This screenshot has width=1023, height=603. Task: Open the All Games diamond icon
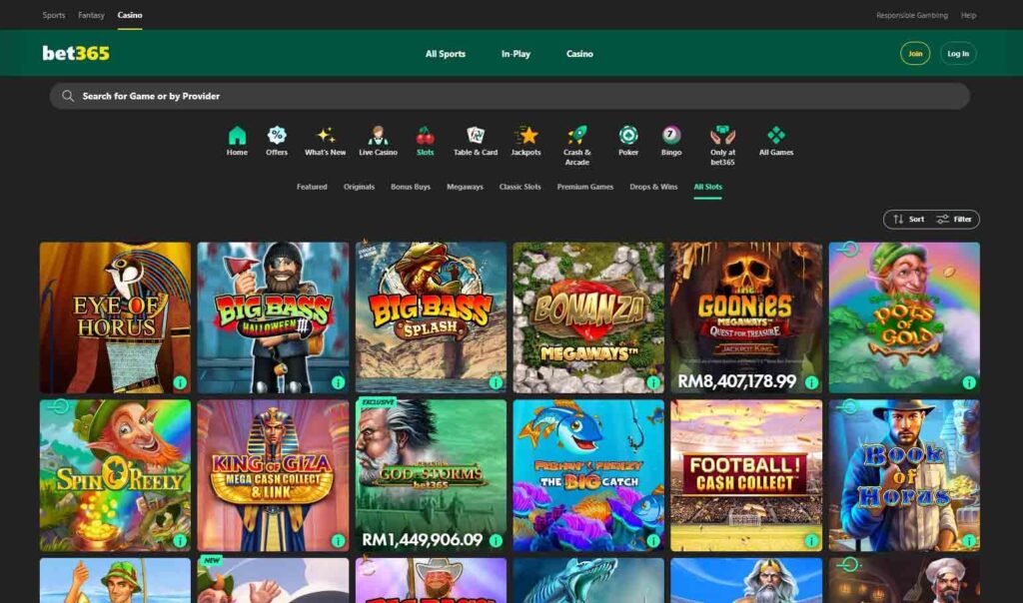[775, 135]
